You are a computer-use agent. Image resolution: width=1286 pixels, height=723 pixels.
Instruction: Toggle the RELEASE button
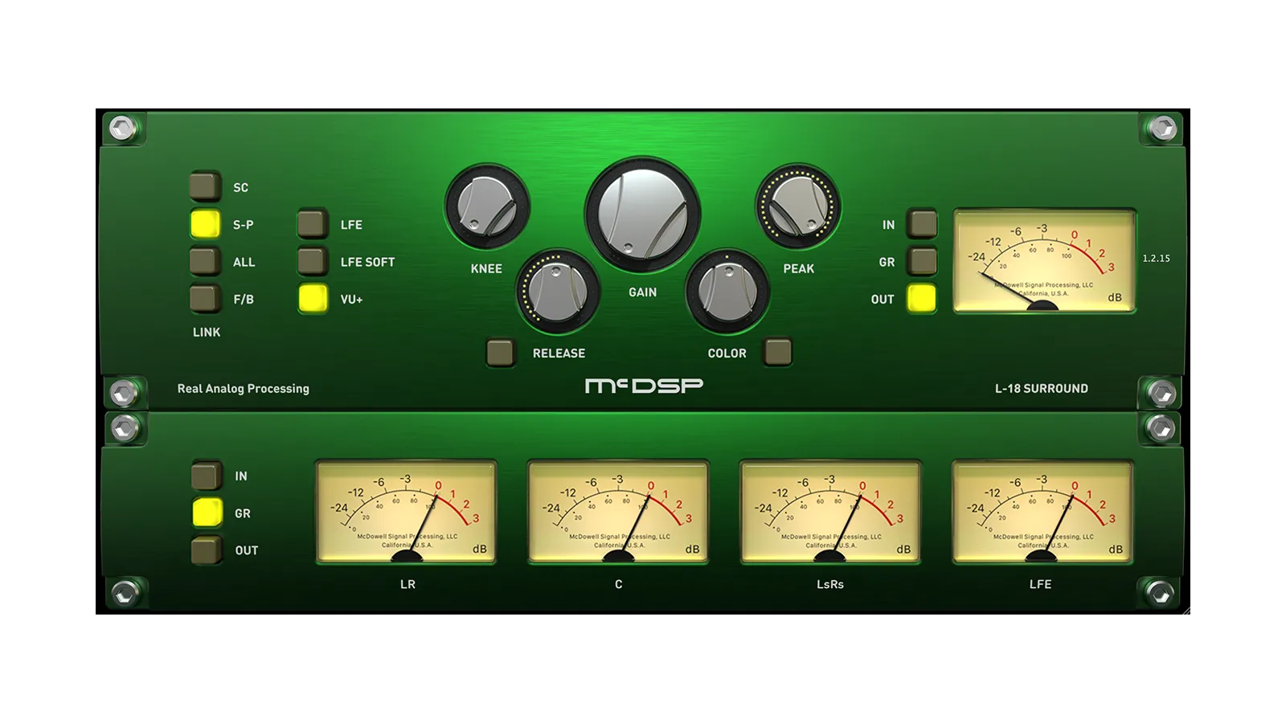point(500,353)
